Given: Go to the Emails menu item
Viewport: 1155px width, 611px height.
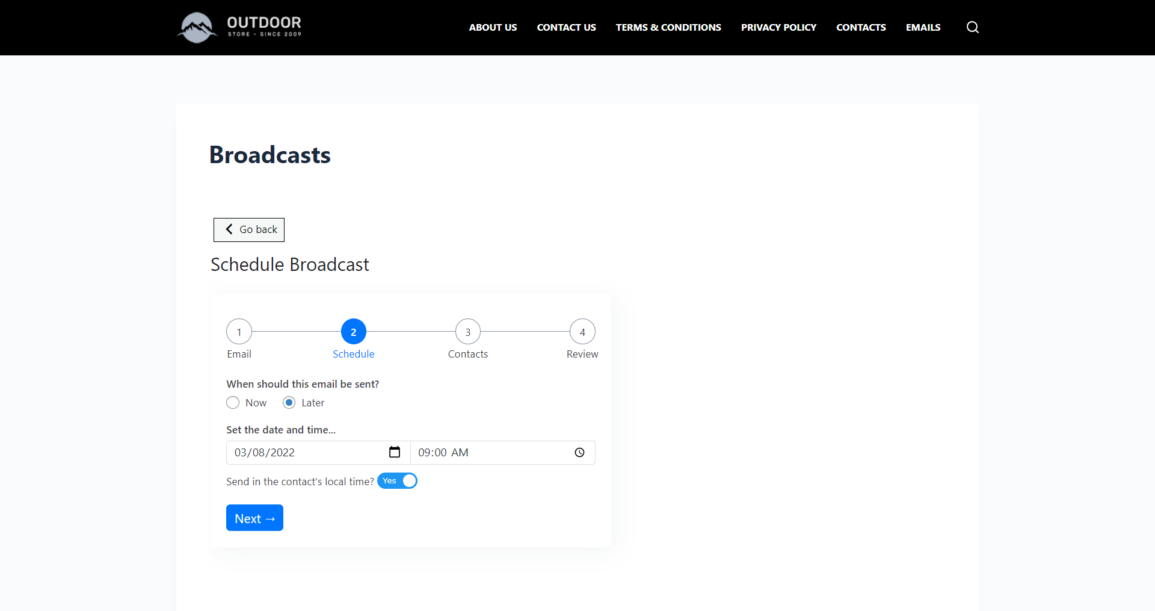Looking at the screenshot, I should [x=923, y=27].
